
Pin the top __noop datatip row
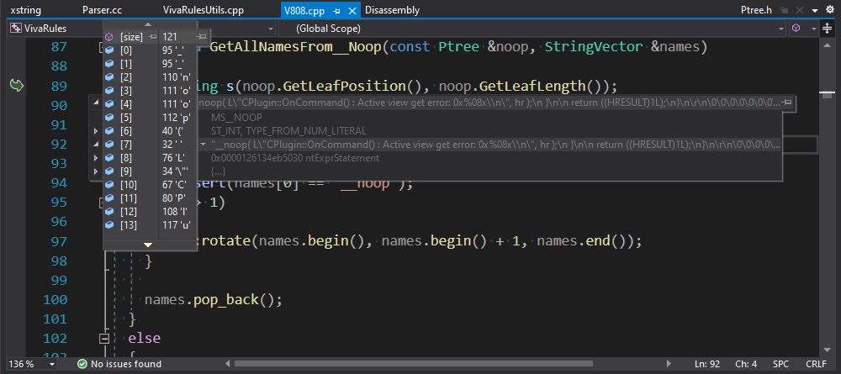coord(787,102)
